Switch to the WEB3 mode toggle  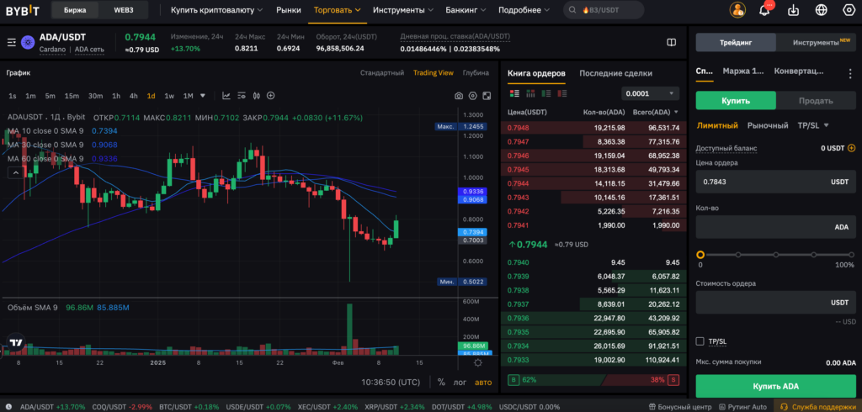tap(124, 10)
